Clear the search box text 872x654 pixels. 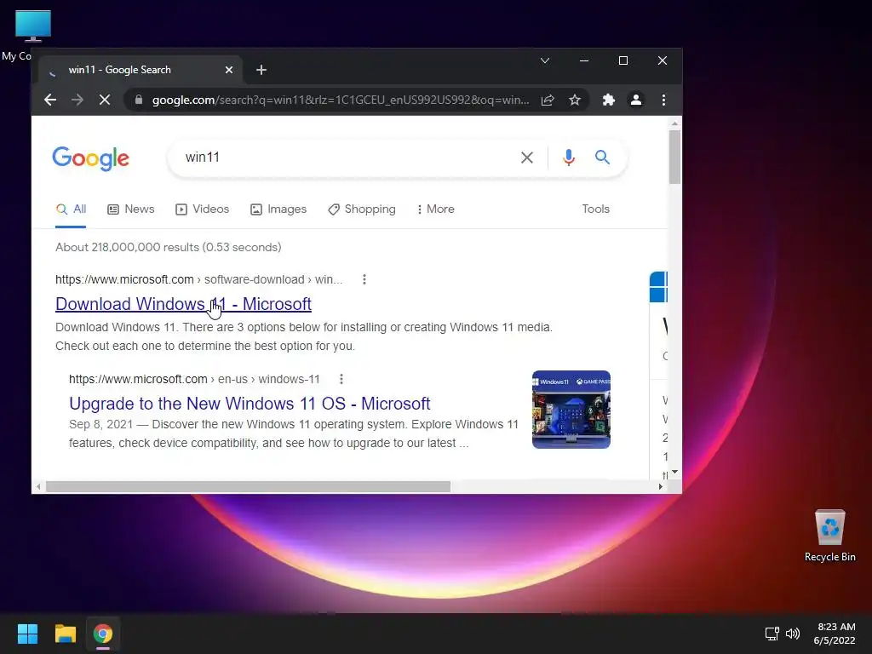526,158
